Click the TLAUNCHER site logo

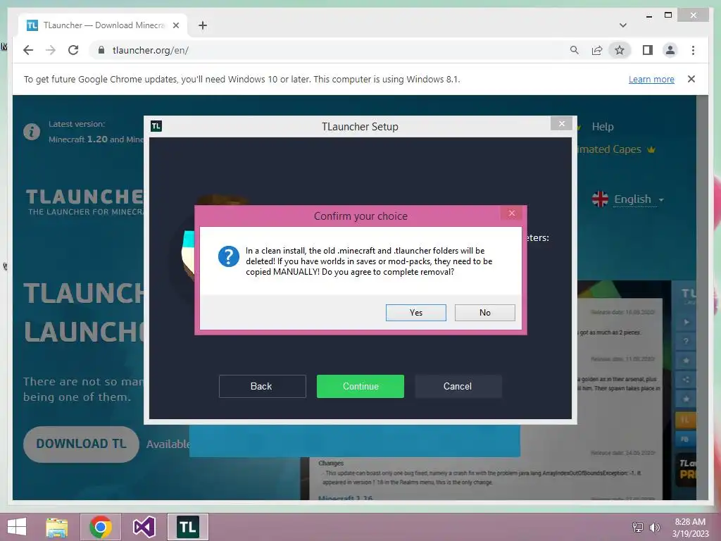coord(85,201)
